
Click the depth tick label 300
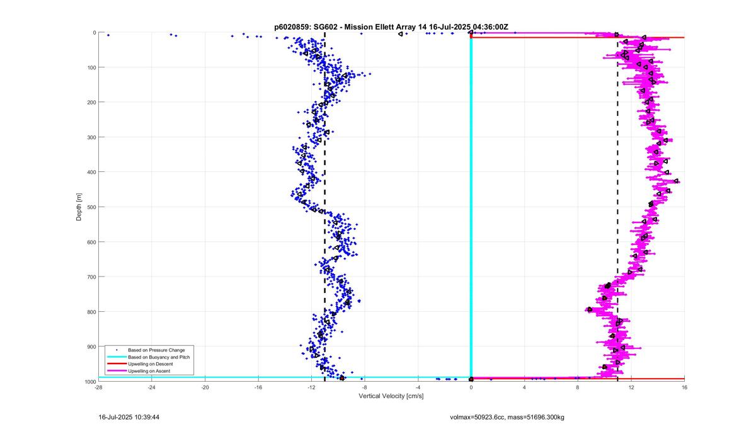coord(91,137)
